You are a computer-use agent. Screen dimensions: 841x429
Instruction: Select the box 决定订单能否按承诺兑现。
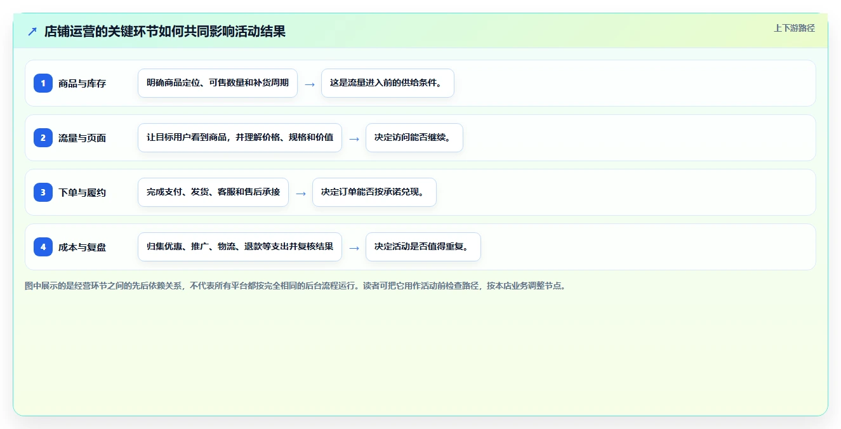(x=374, y=192)
